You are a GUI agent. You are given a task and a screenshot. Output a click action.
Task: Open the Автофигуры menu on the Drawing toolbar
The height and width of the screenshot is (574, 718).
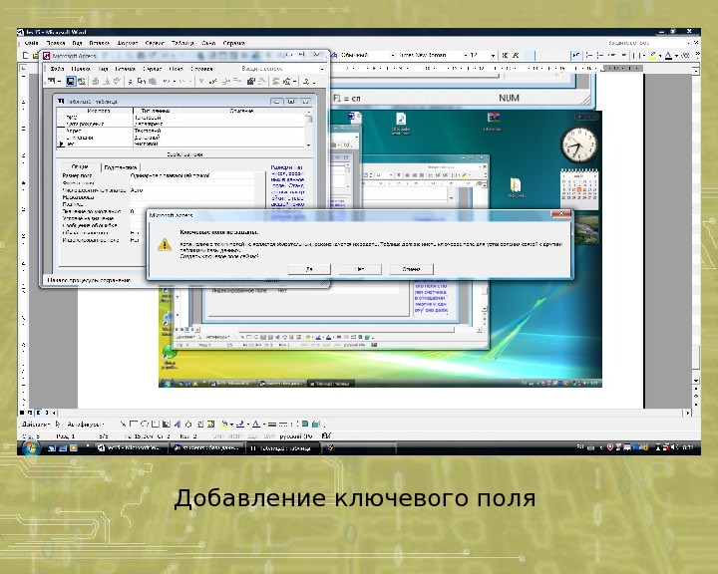click(x=85, y=425)
